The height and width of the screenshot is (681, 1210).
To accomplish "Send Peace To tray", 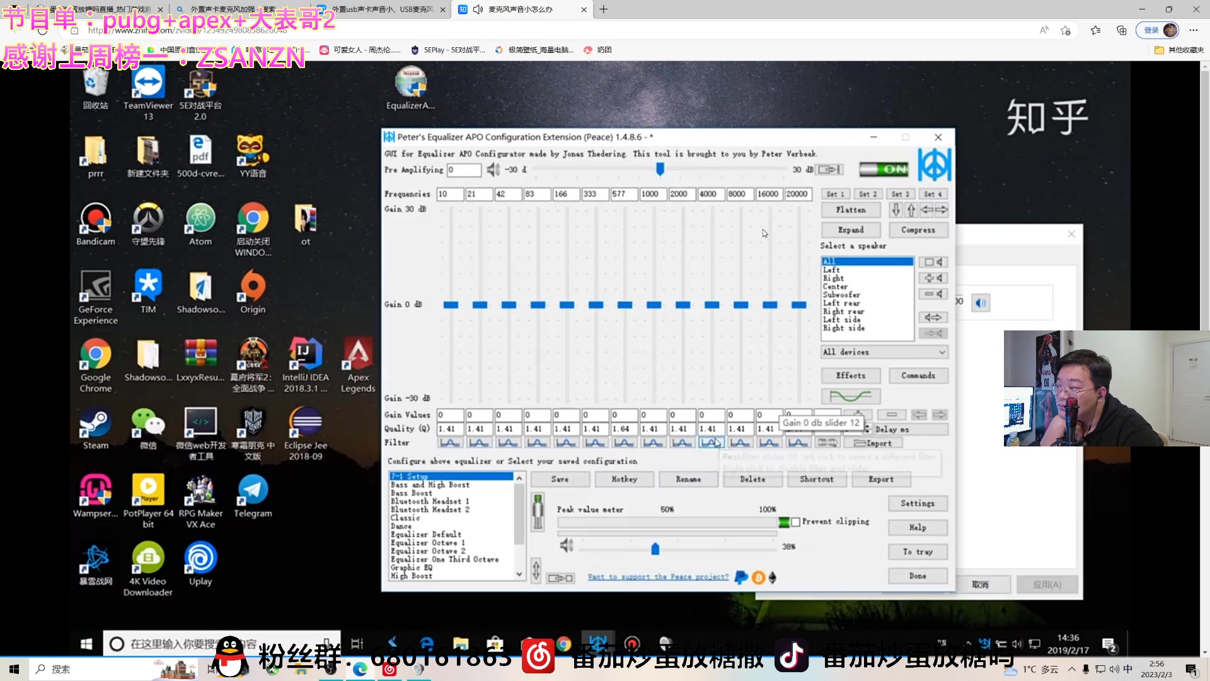I will (918, 552).
